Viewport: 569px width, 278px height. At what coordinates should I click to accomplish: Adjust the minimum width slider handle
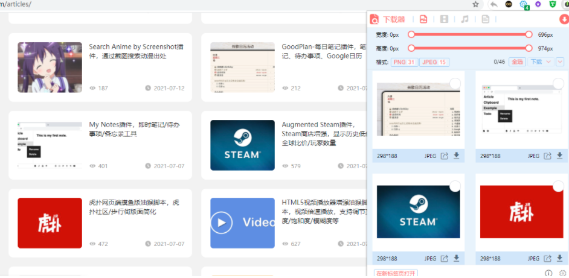pyautogui.click(x=411, y=34)
